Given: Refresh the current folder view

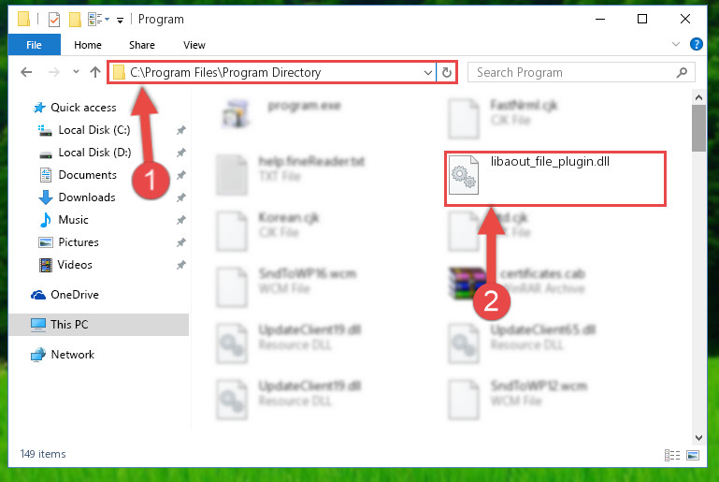Looking at the screenshot, I should 446,72.
